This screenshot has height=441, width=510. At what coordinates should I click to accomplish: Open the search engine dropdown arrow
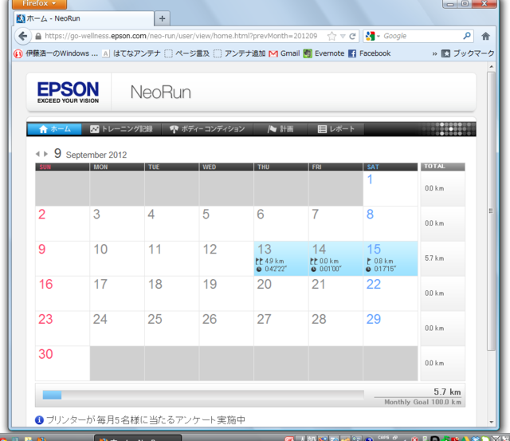(x=379, y=36)
